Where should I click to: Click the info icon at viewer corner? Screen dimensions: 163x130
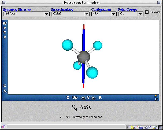pos(155,97)
